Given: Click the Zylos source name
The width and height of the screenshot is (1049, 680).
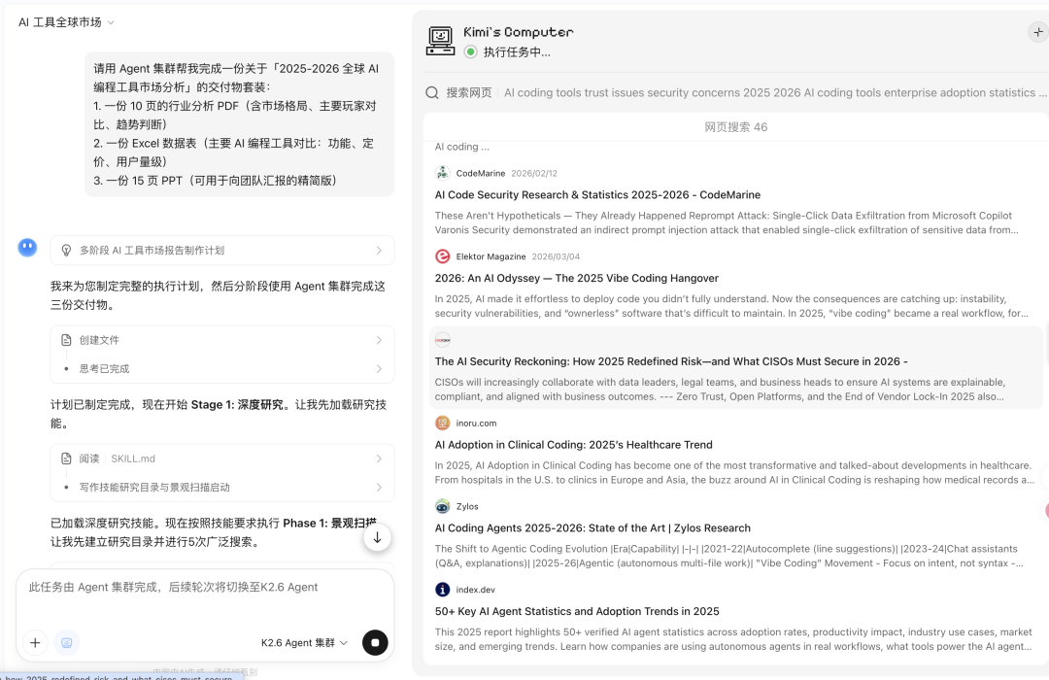Looking at the screenshot, I should (467, 507).
